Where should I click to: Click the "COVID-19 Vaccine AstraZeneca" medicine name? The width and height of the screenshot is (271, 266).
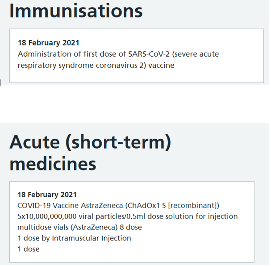pyautogui.click(x=71, y=205)
